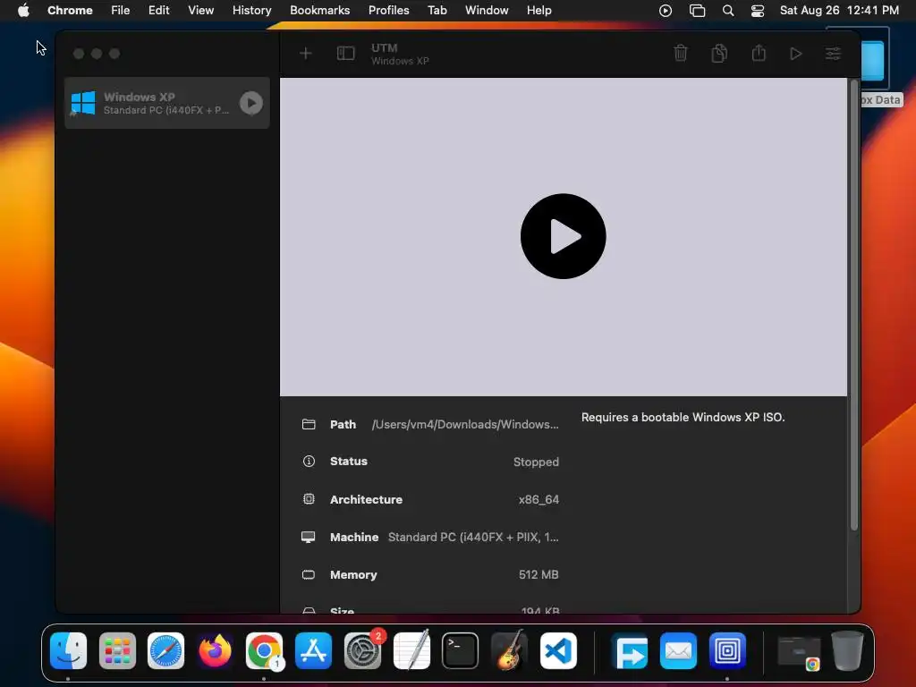916x687 pixels.
Task: Open Mail from the Dock
Action: point(678,651)
